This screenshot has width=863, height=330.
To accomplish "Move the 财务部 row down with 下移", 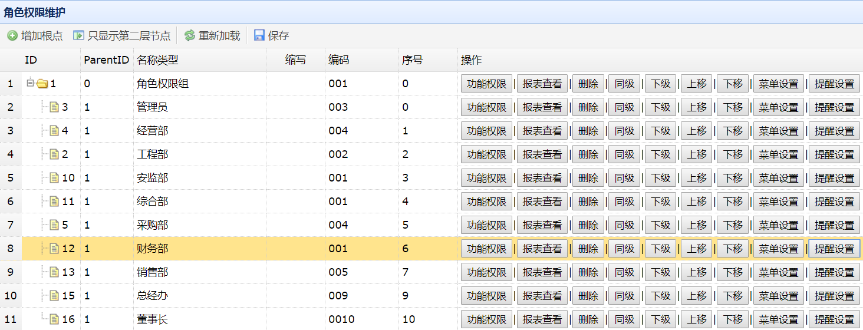I will [733, 249].
